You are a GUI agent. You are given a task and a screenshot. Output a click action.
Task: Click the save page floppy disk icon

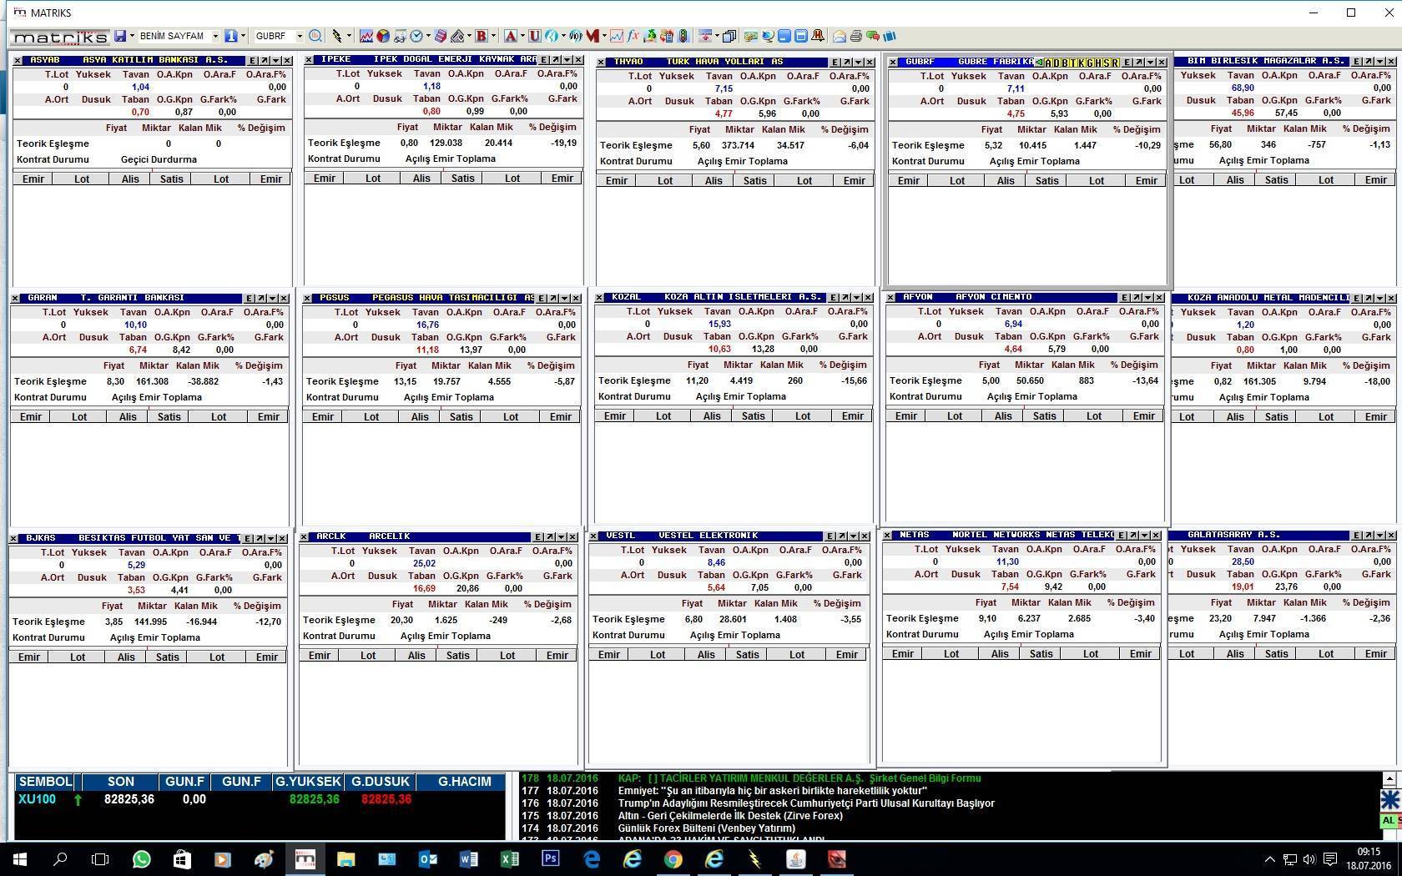[120, 36]
